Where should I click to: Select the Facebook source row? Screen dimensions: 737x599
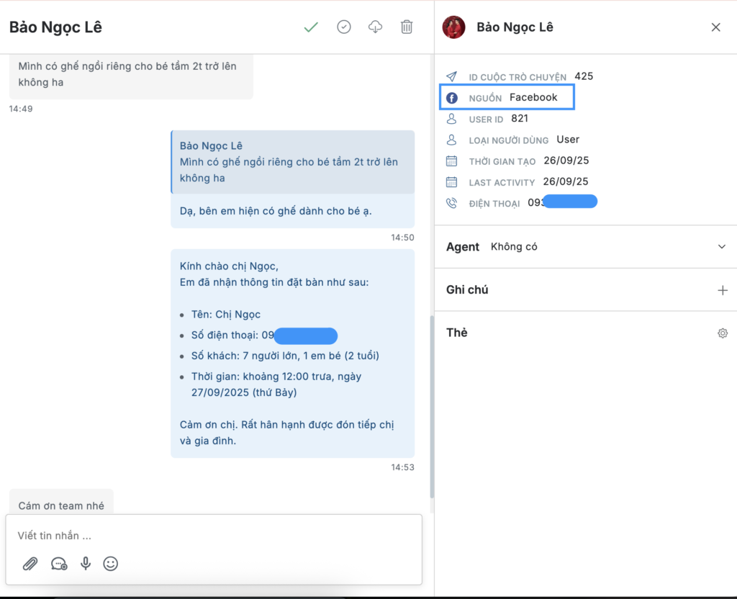507,98
